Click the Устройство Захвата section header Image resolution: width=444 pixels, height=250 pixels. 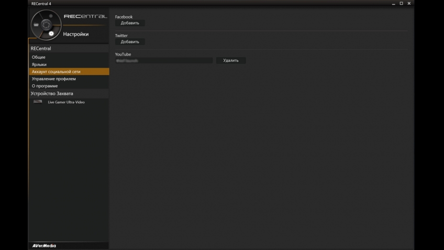pos(69,93)
